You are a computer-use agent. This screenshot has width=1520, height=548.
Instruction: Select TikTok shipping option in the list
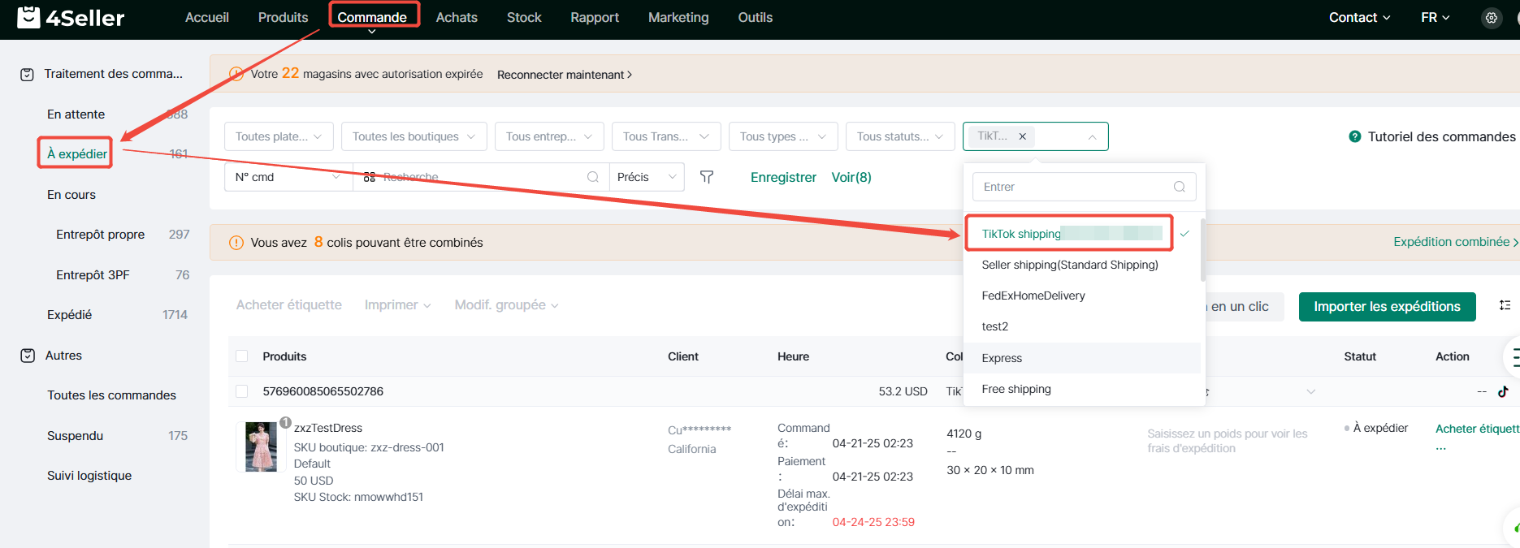[x=1081, y=234]
